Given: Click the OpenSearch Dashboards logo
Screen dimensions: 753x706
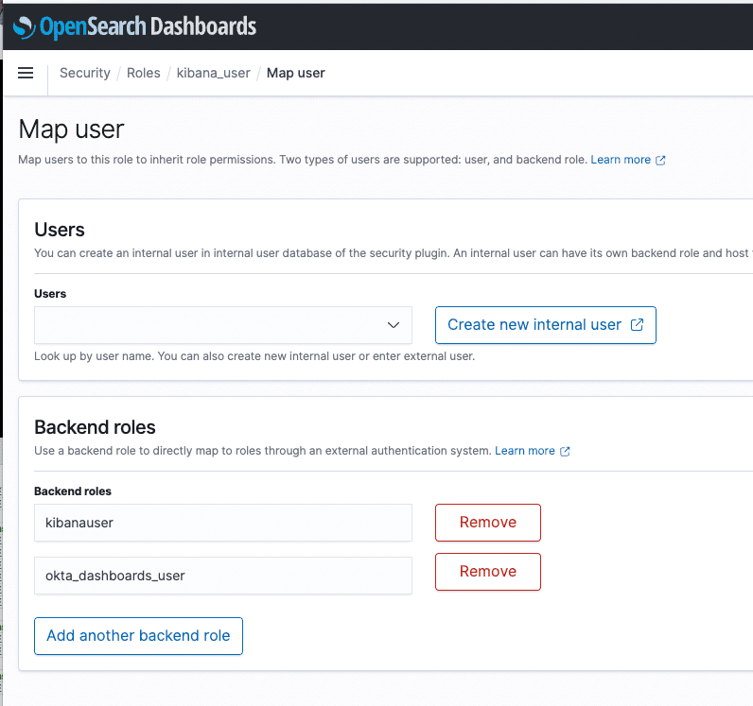Looking at the screenshot, I should (135, 26).
